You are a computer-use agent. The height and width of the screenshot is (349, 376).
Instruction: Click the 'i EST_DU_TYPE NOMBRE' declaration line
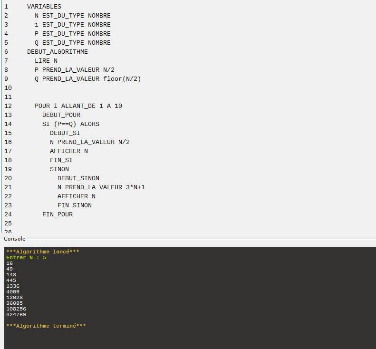(x=72, y=25)
